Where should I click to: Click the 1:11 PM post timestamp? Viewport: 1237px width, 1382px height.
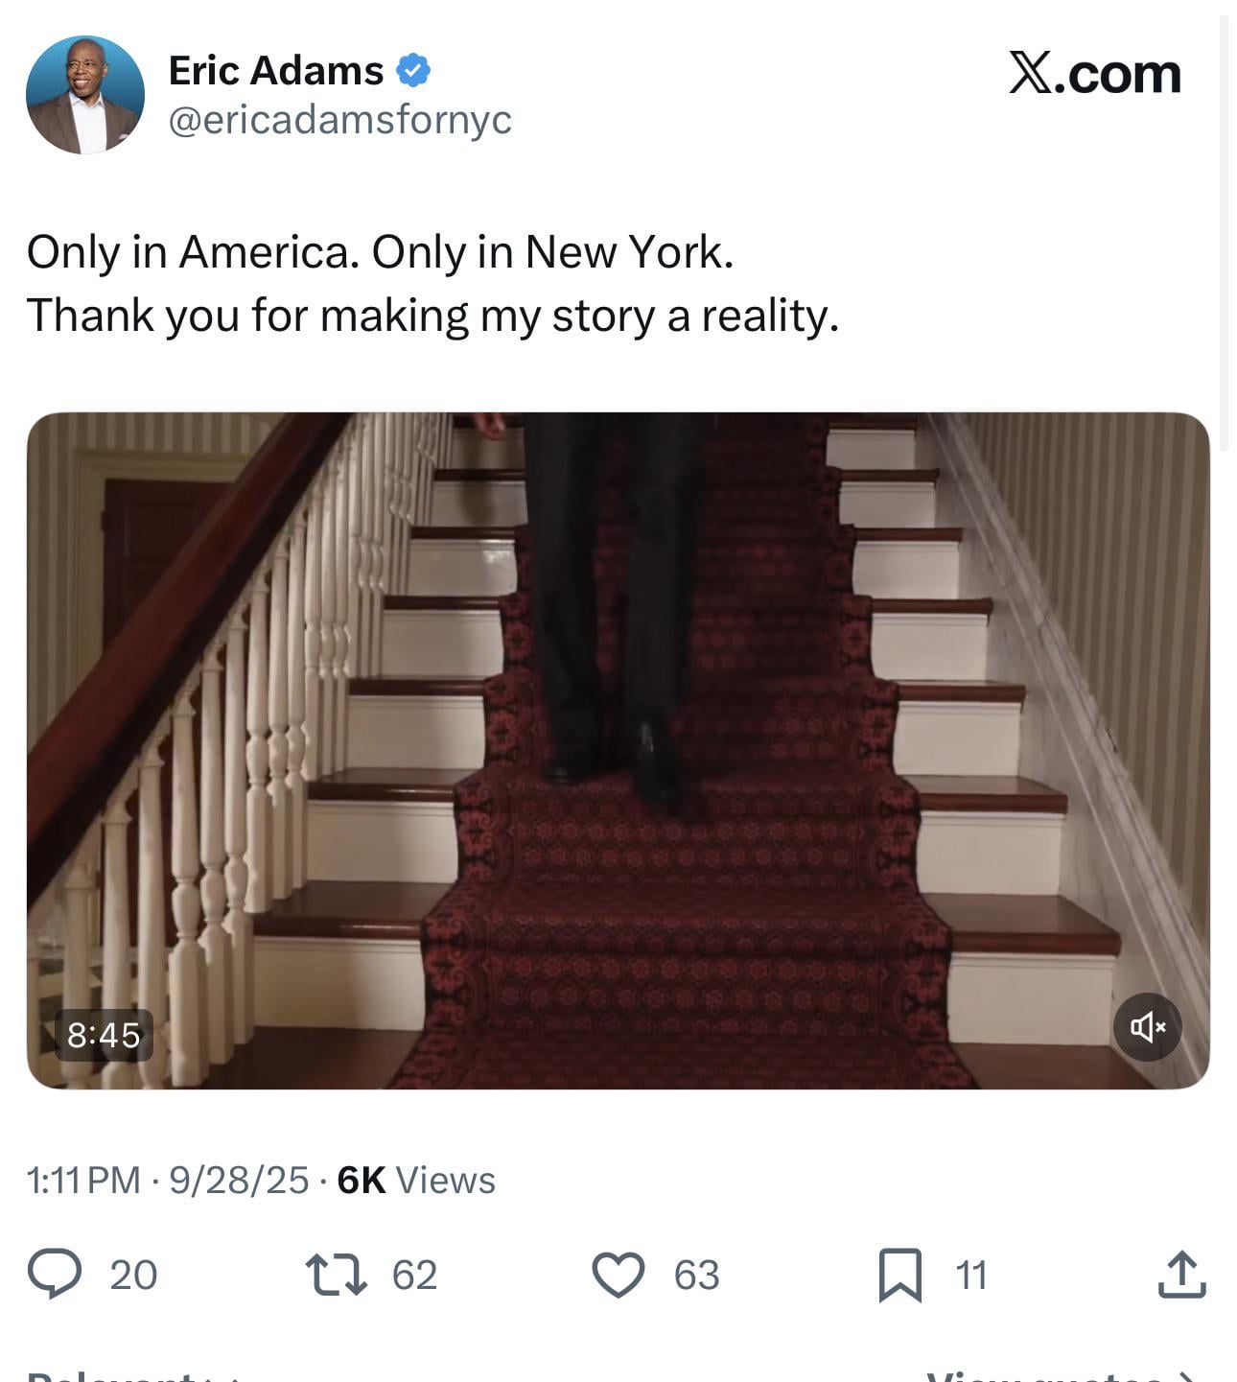click(83, 1181)
